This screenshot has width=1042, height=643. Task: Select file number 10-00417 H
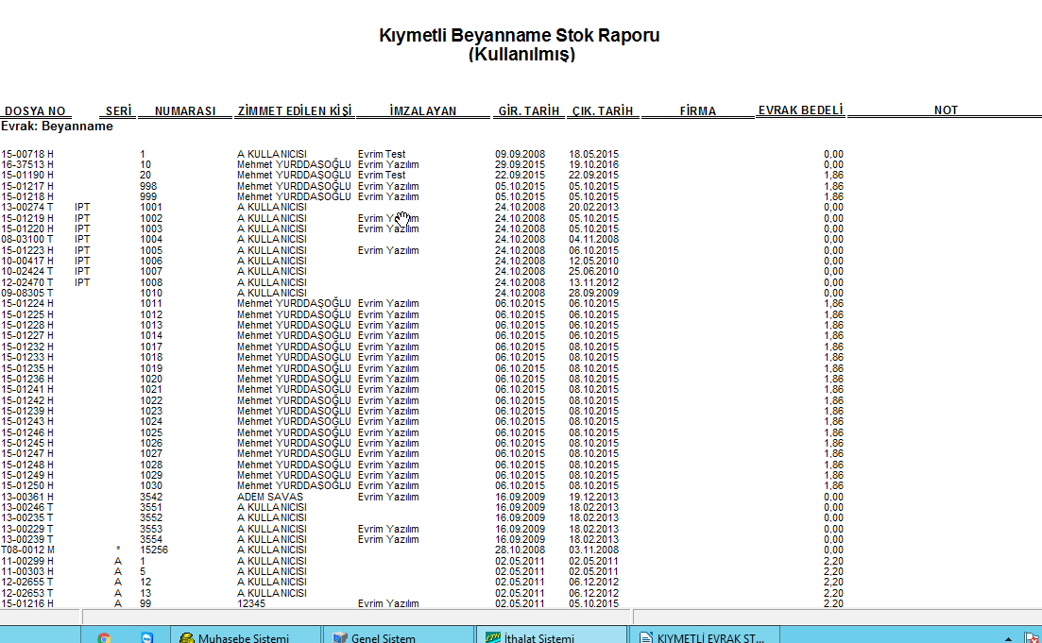point(27,261)
